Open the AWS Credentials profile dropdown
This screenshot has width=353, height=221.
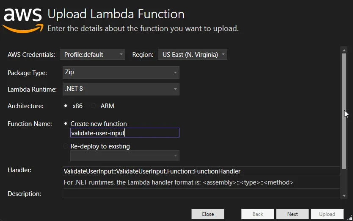pyautogui.click(x=92, y=54)
